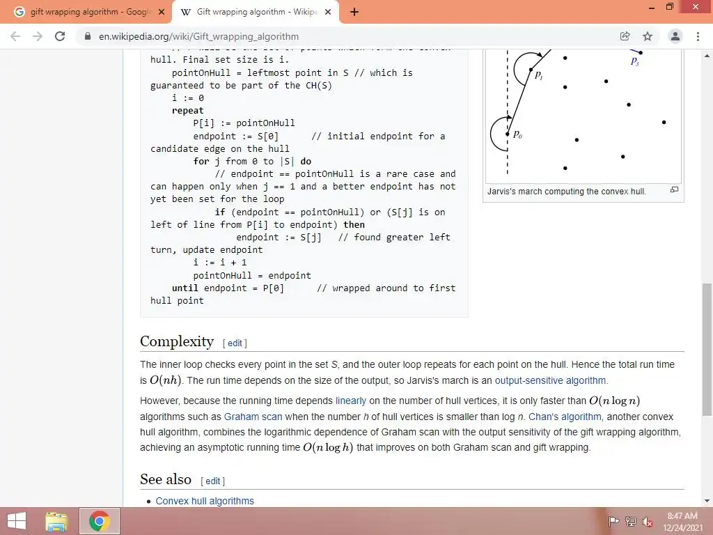Open Windows Start menu
Screen dimensions: 713x535
17,521
